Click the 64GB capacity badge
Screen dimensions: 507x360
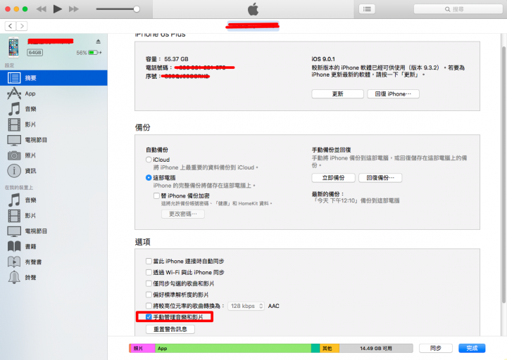tap(35, 52)
